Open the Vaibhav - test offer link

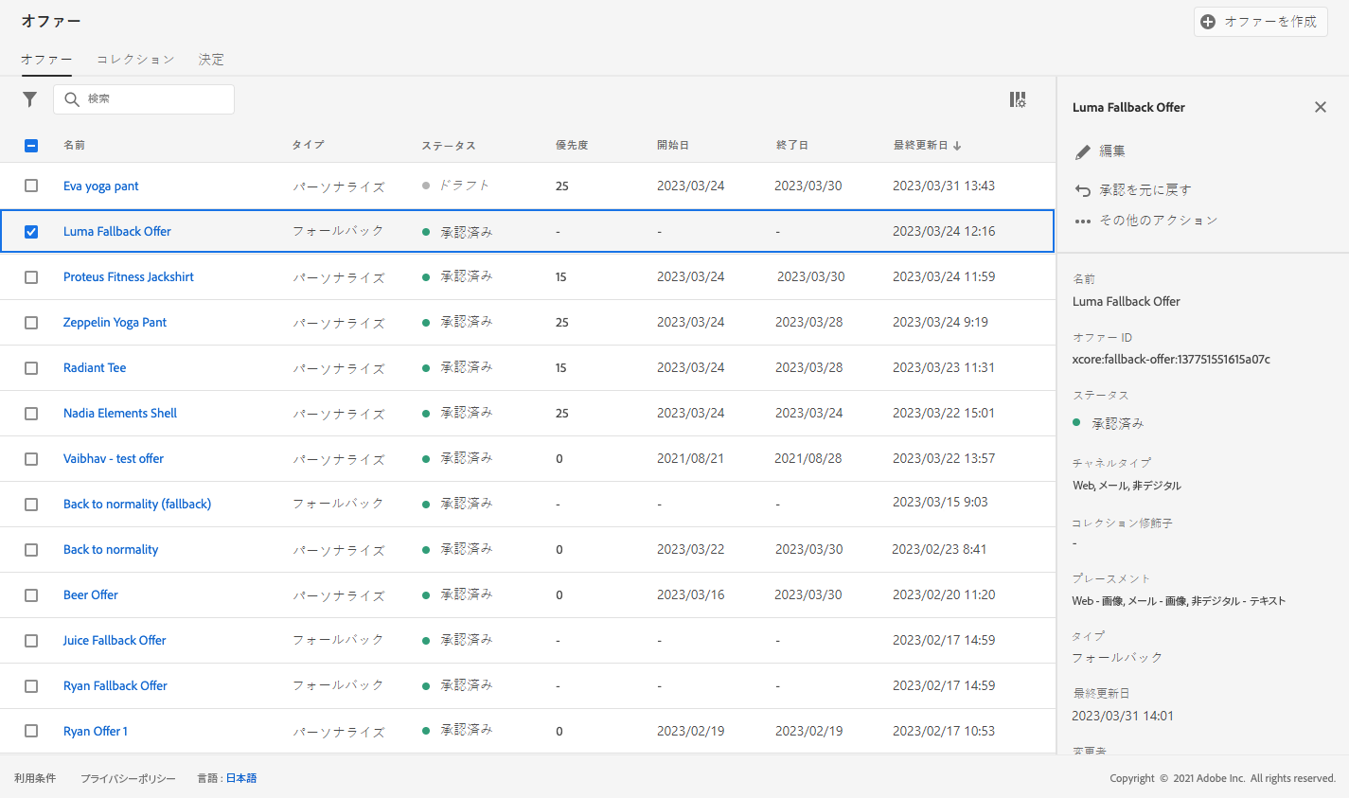pos(114,459)
